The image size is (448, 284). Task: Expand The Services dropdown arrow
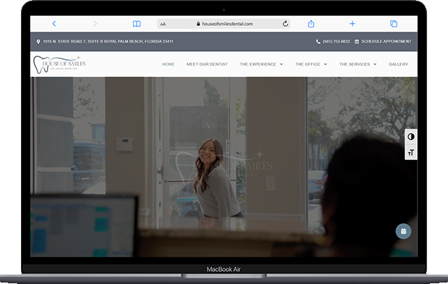[375, 64]
